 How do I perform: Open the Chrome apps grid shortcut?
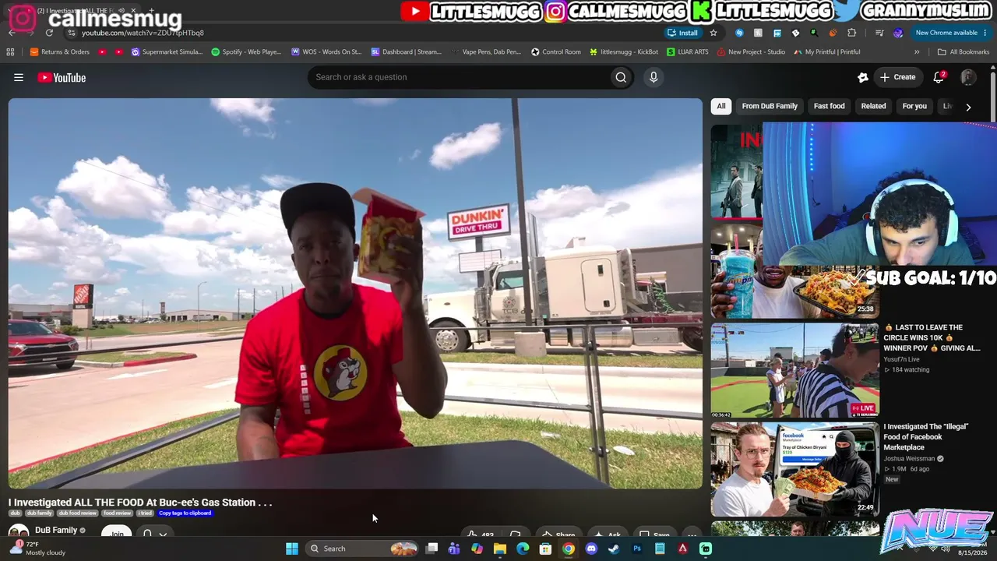10,51
